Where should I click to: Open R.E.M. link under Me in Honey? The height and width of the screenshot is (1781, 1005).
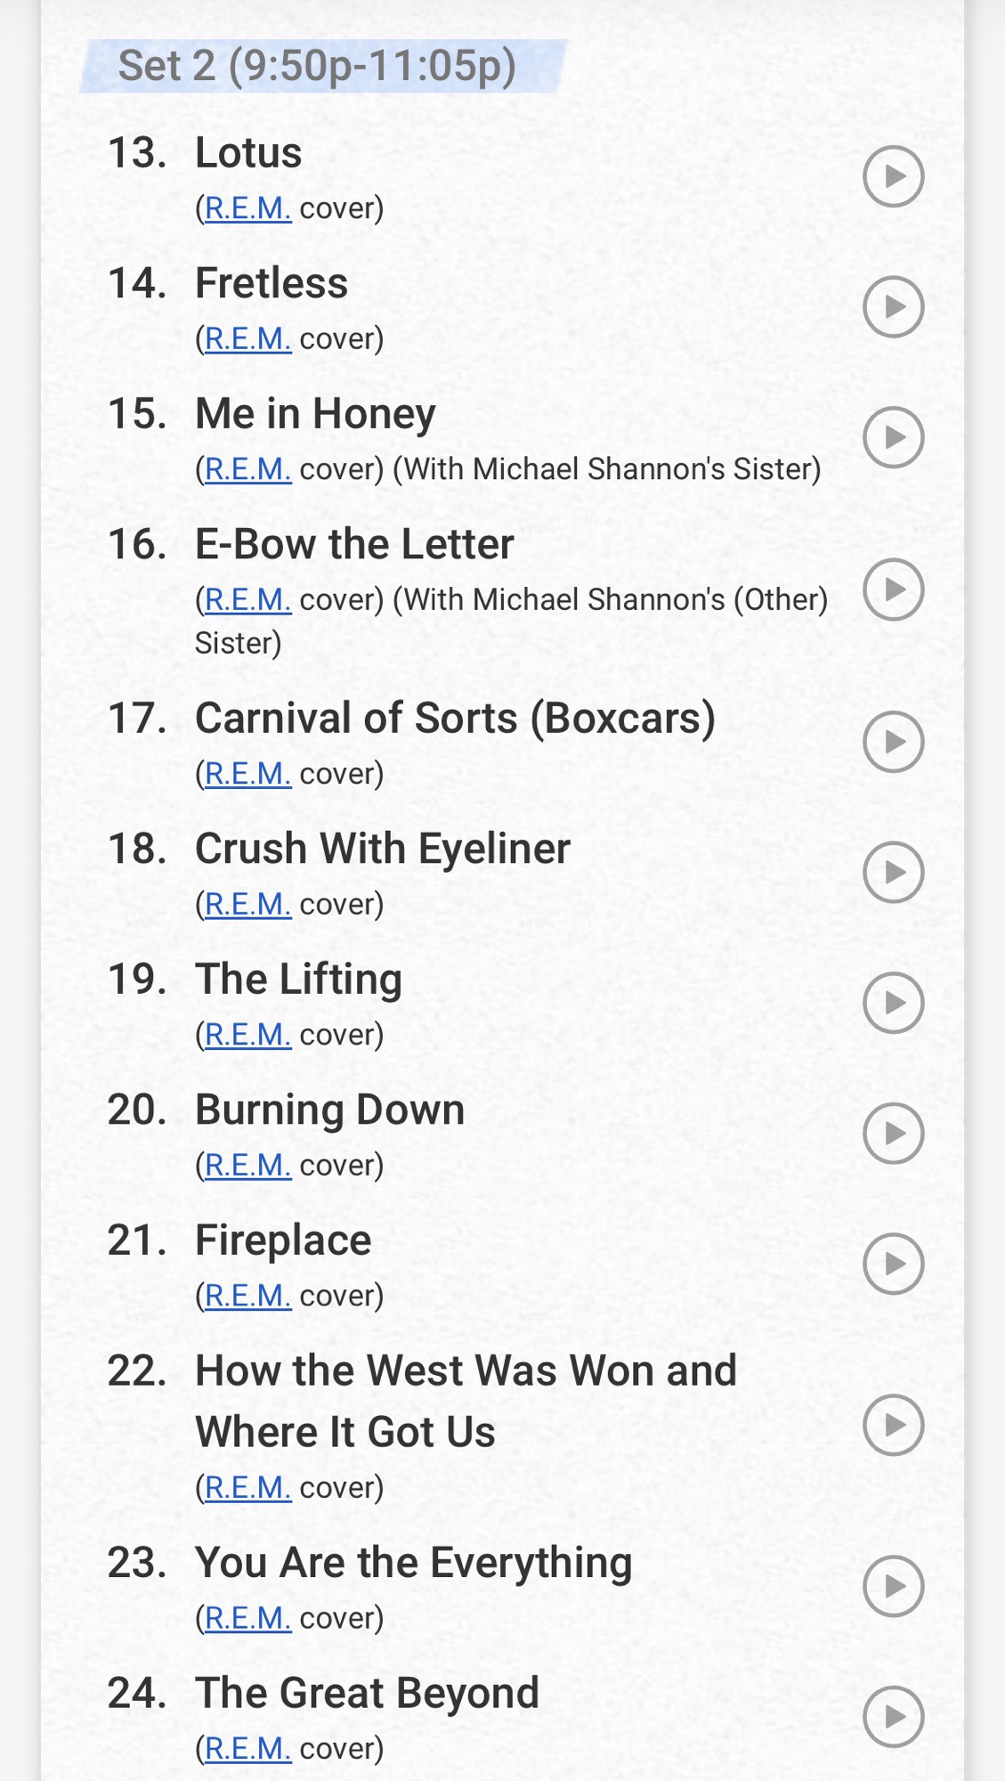(247, 469)
